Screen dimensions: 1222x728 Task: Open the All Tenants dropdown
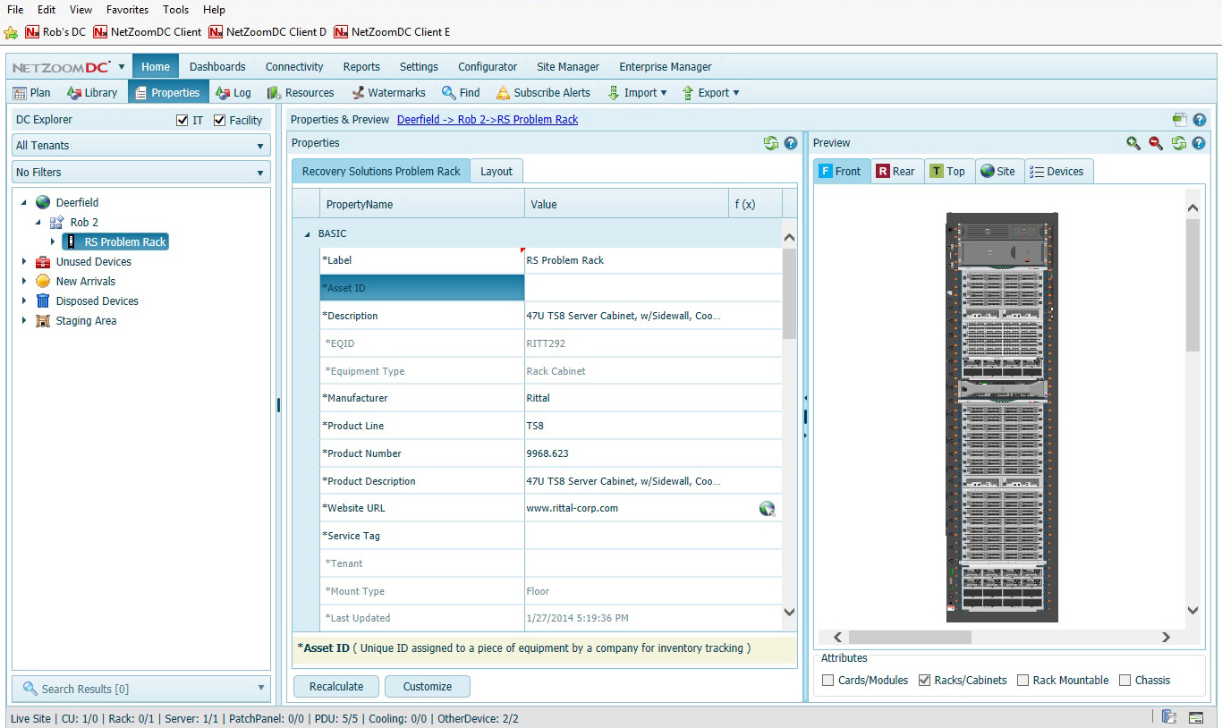pyautogui.click(x=260, y=145)
